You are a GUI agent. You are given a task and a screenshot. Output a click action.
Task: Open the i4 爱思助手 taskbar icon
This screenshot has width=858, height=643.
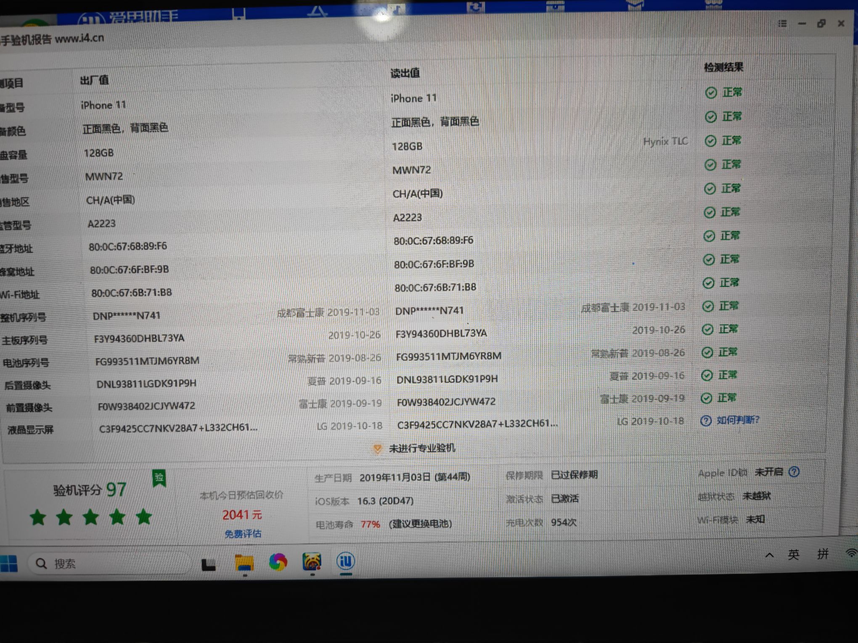[346, 561]
